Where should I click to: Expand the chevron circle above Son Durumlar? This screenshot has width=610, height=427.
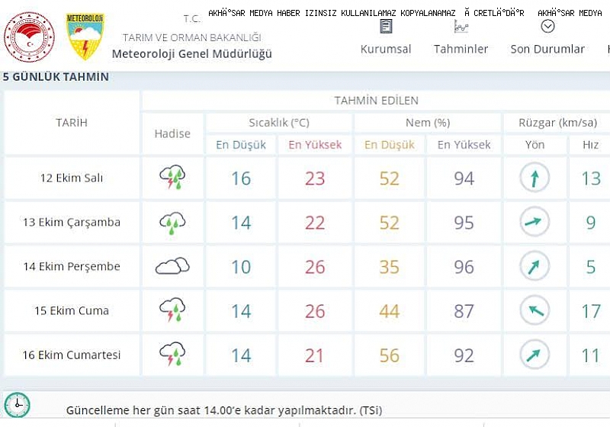[x=547, y=26]
